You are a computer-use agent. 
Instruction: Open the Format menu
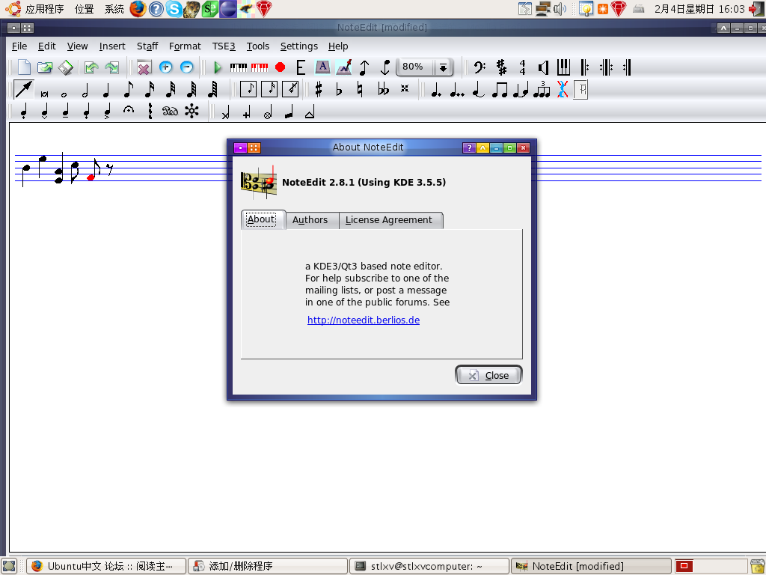coord(185,46)
